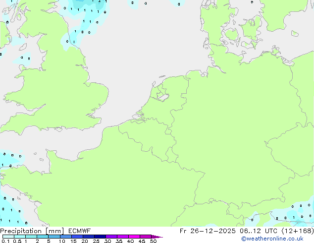
Task: Pick the purple legend swatch between 30 and 35
Action: point(111,237)
